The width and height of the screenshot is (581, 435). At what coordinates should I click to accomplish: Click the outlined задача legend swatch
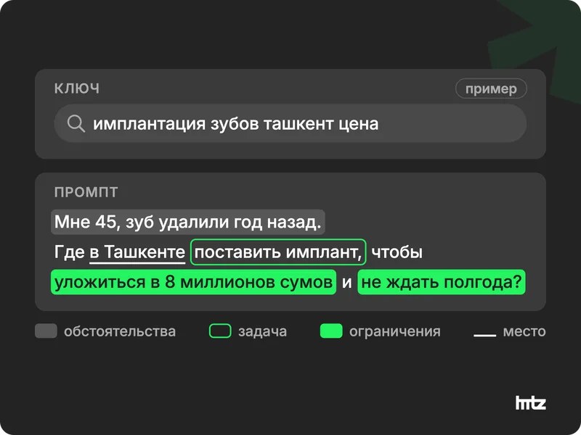pos(220,331)
